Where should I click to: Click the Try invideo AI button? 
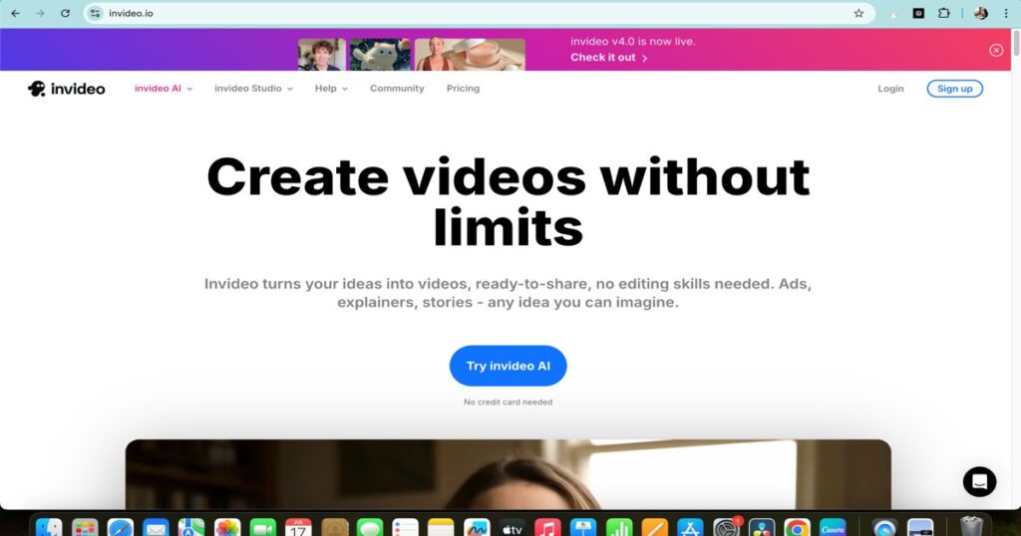508,366
